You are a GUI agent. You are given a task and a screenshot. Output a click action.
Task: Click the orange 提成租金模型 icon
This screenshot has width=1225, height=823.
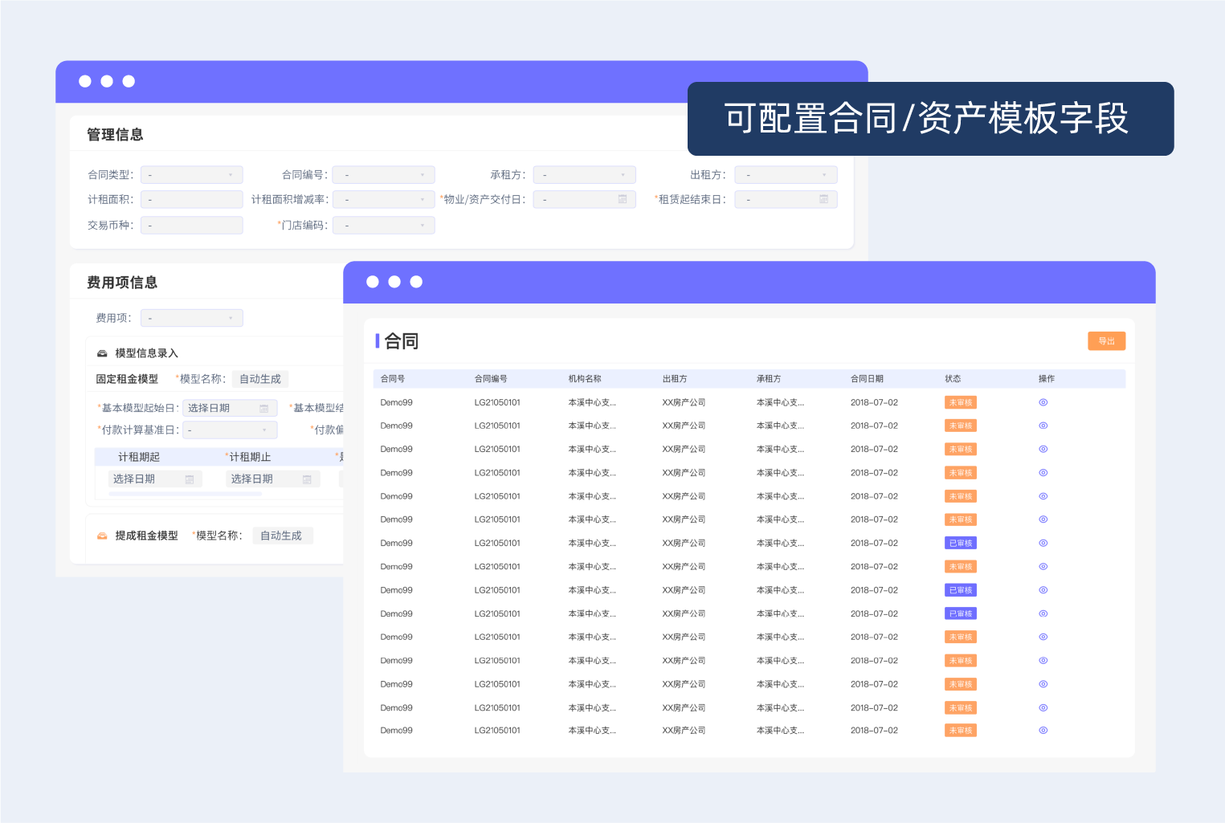point(102,536)
